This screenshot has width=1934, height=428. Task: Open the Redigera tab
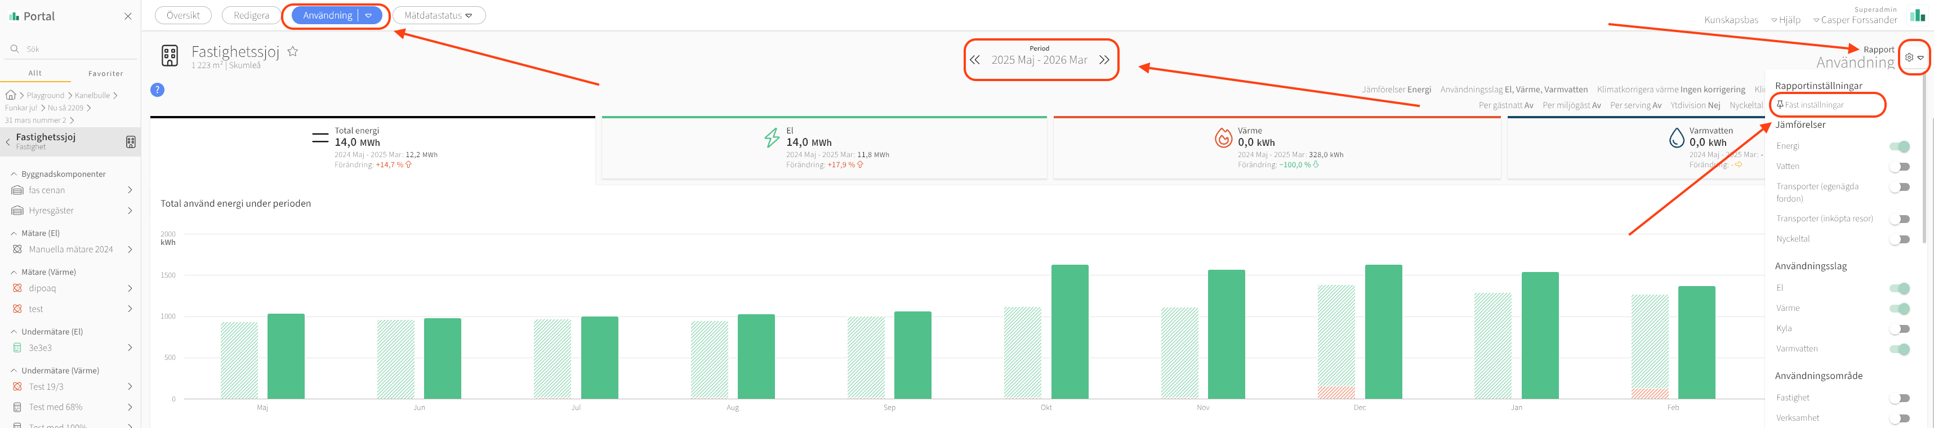pos(251,16)
